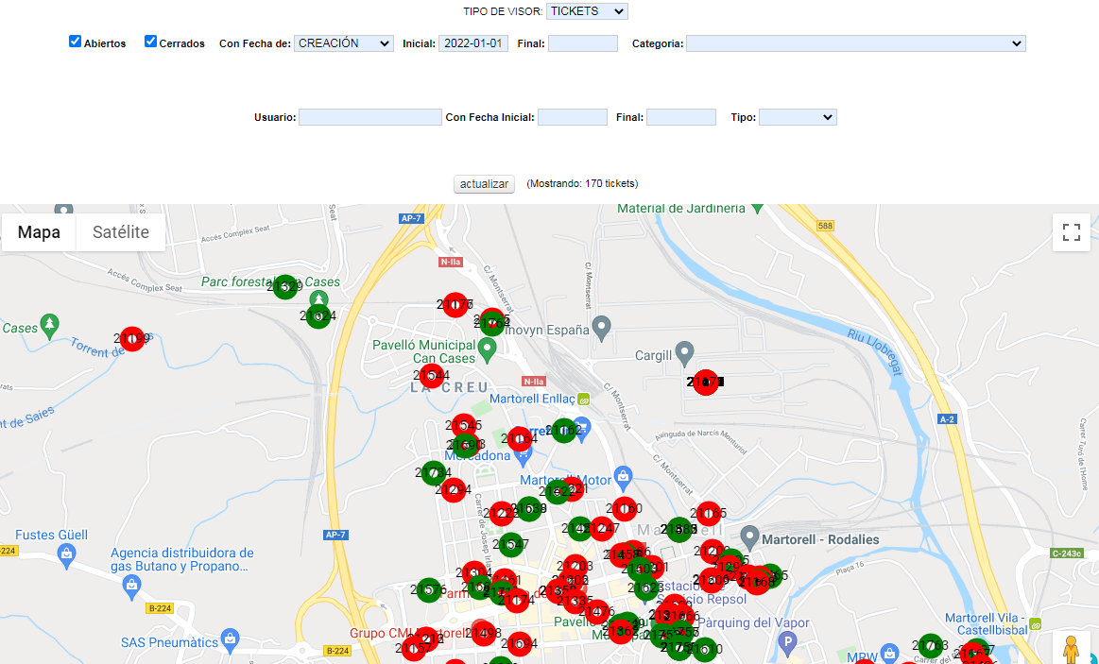Open the Tipo dropdown
The height and width of the screenshot is (664, 1099).
[x=798, y=117]
